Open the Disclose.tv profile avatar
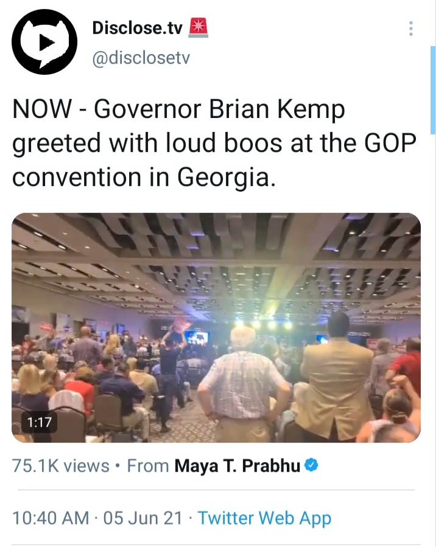436x547 pixels. coord(44,42)
